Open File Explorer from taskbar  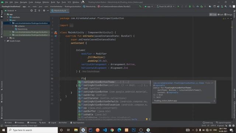tap(76, 130)
